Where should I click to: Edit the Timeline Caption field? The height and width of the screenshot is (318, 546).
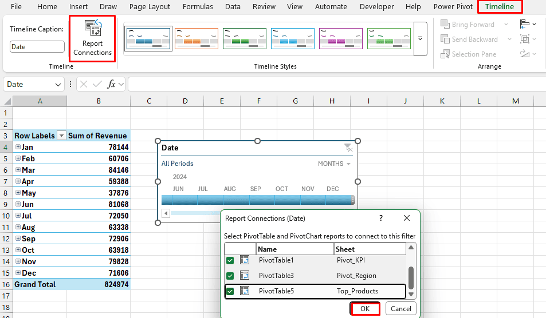[37, 46]
